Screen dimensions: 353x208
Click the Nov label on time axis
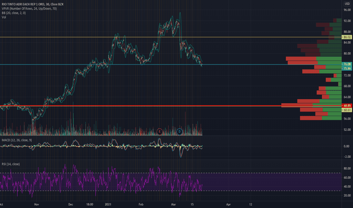(x=36, y=204)
